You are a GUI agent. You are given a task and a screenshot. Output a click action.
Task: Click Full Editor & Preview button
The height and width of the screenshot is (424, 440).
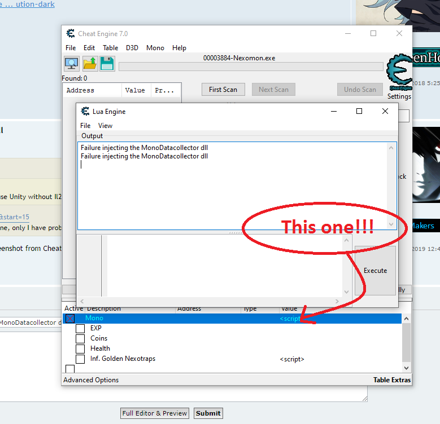[155, 413]
